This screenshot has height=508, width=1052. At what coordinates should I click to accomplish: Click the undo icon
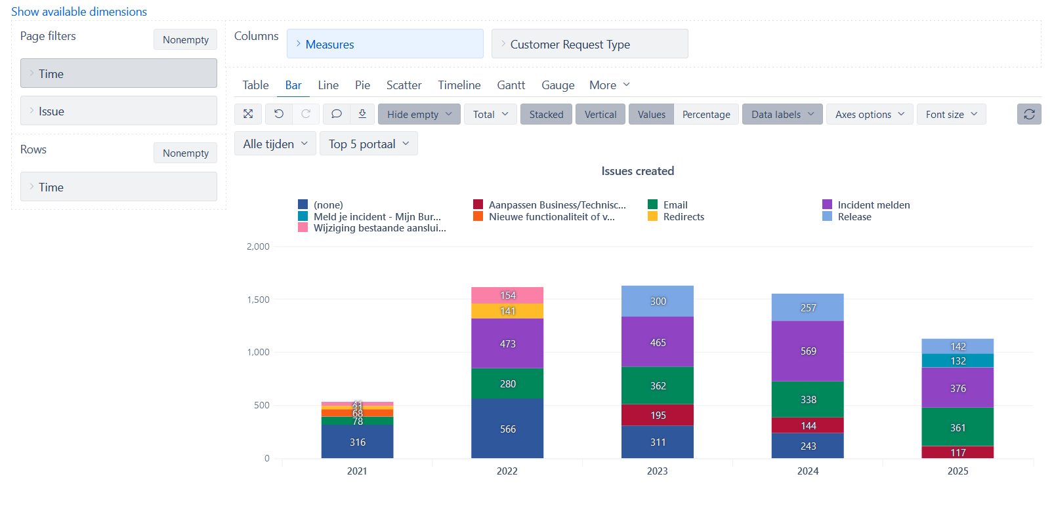tap(279, 114)
